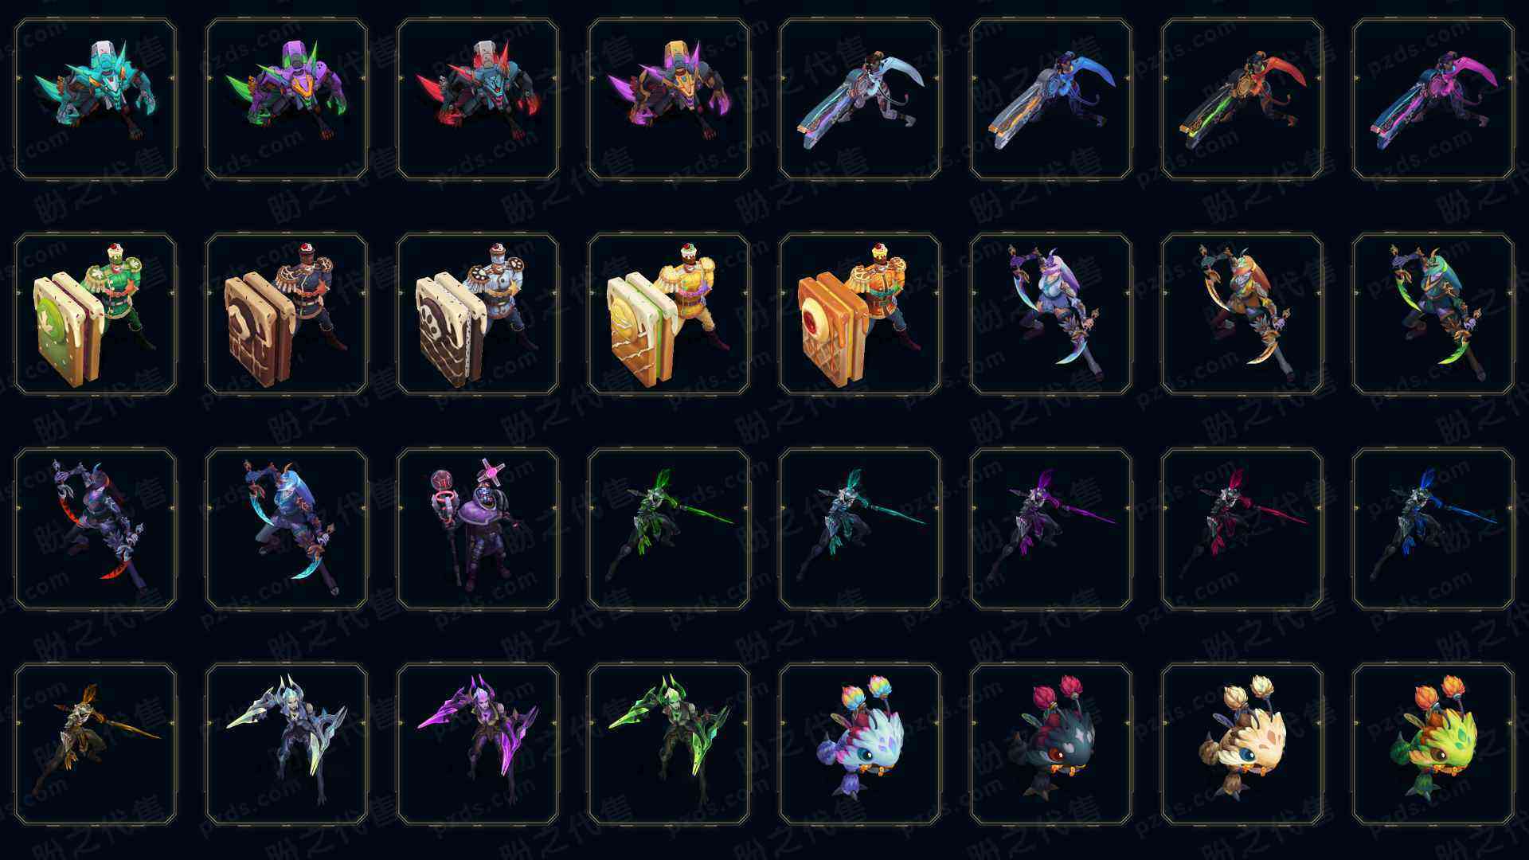
Task: Pick the blue spear fighter chroma
Action: [1433, 529]
